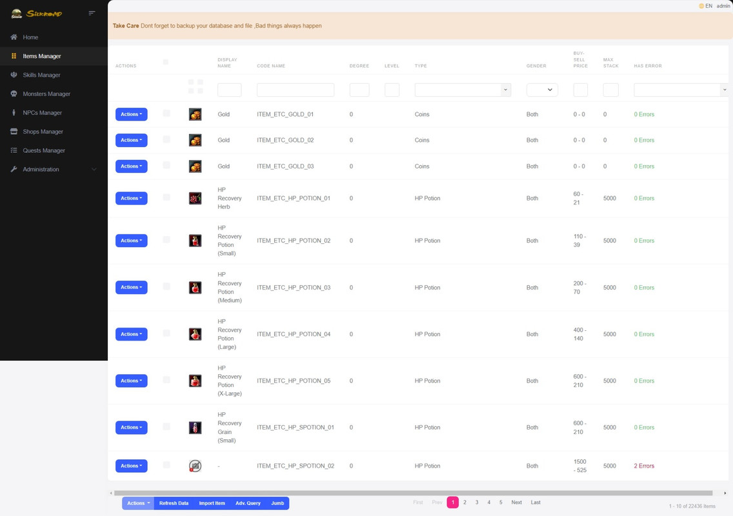Screen dimensions: 733x516
Task: Open the Gender filter dropdown
Action: pos(542,90)
